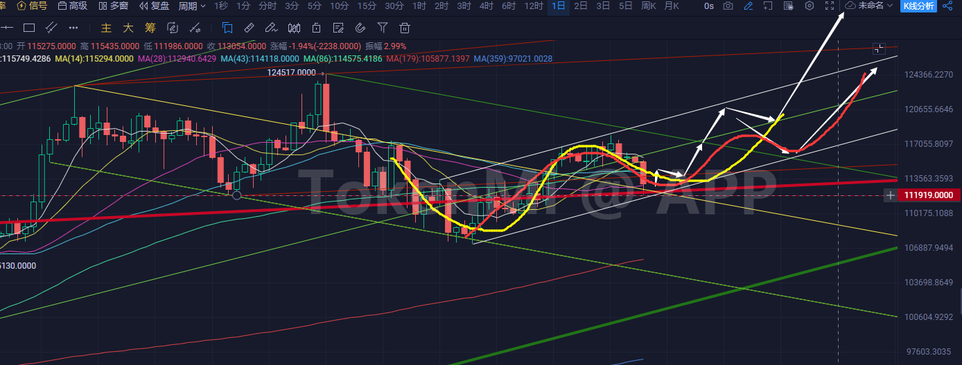Click the K线分析 button
The height and width of the screenshot is (365, 962).
point(918,6)
